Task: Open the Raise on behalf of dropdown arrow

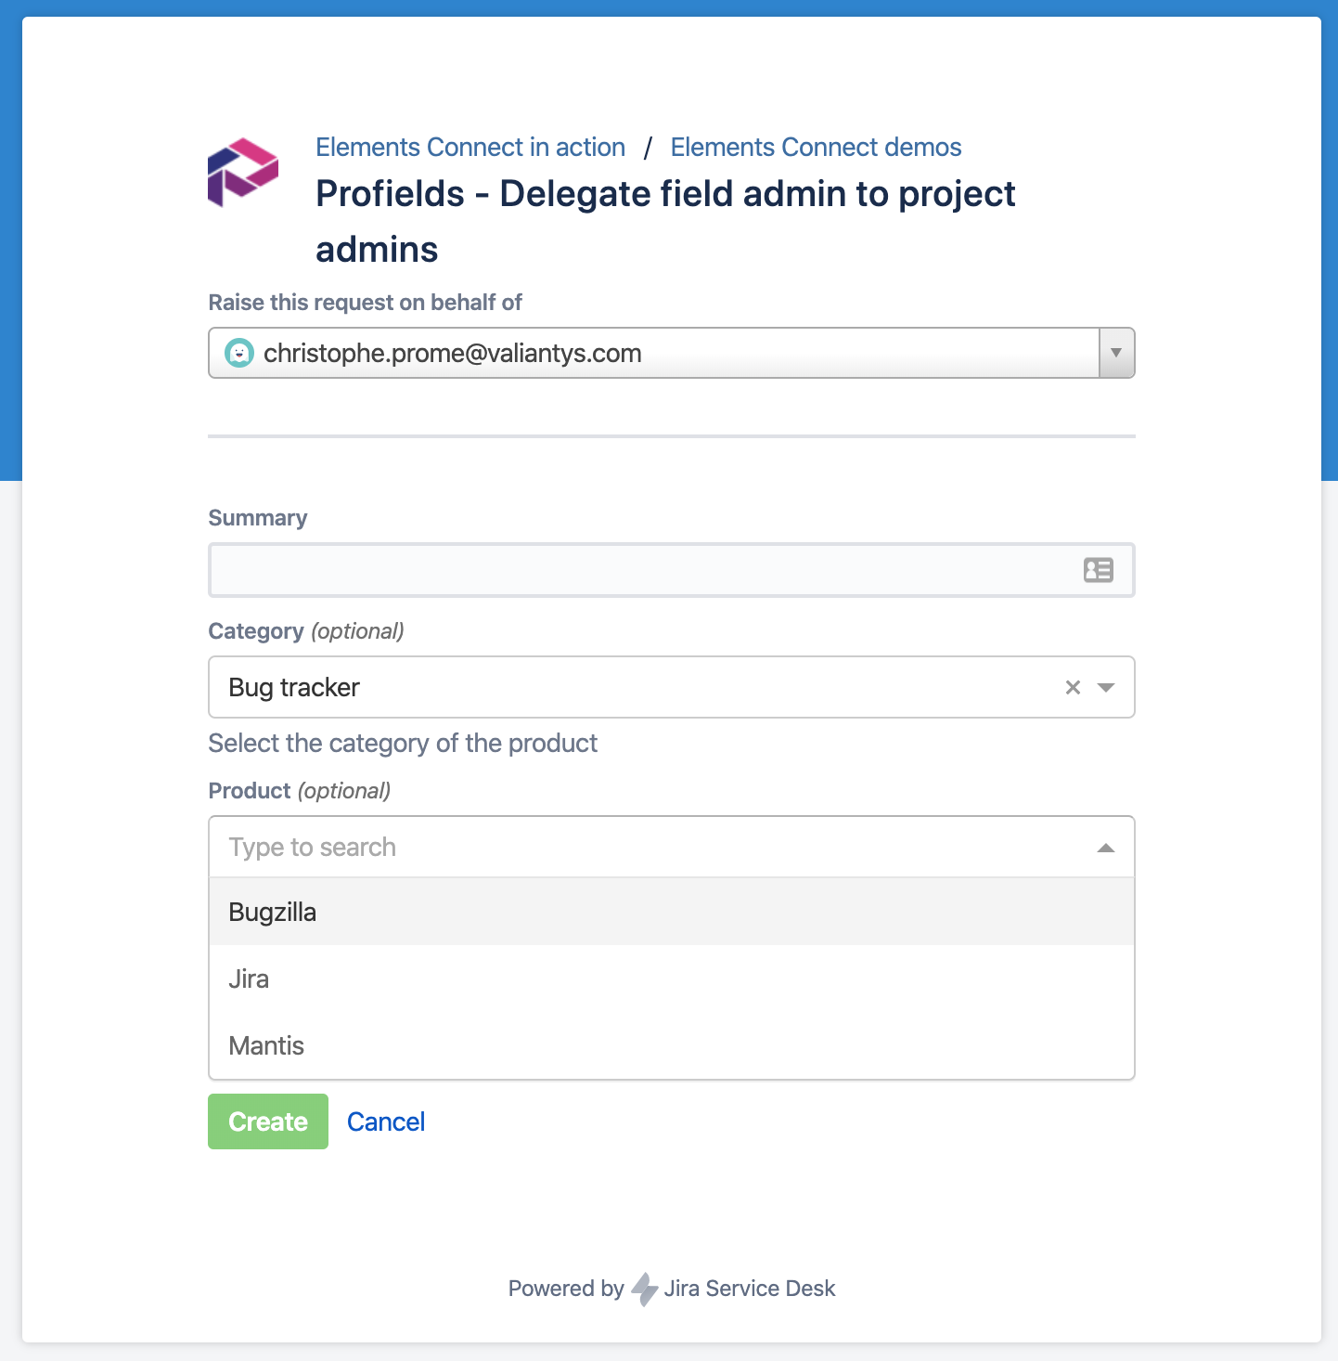Action: pyautogui.click(x=1116, y=353)
